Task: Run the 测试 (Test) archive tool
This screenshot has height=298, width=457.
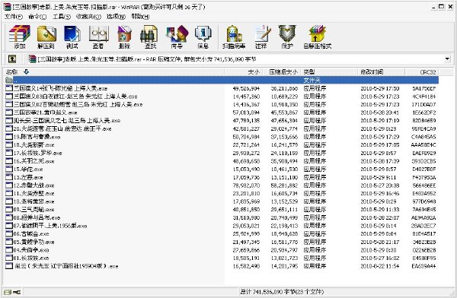Action: (72, 37)
